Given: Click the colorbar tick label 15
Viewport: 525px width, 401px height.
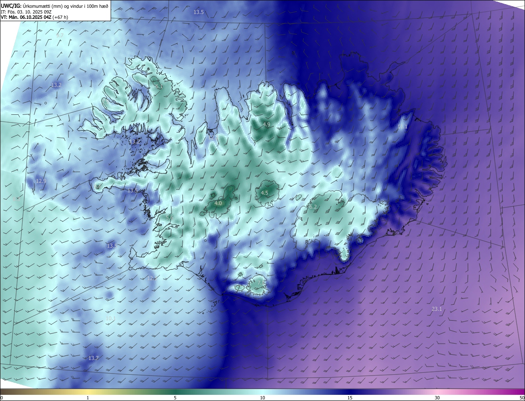Looking at the screenshot, I should pyautogui.click(x=350, y=398).
